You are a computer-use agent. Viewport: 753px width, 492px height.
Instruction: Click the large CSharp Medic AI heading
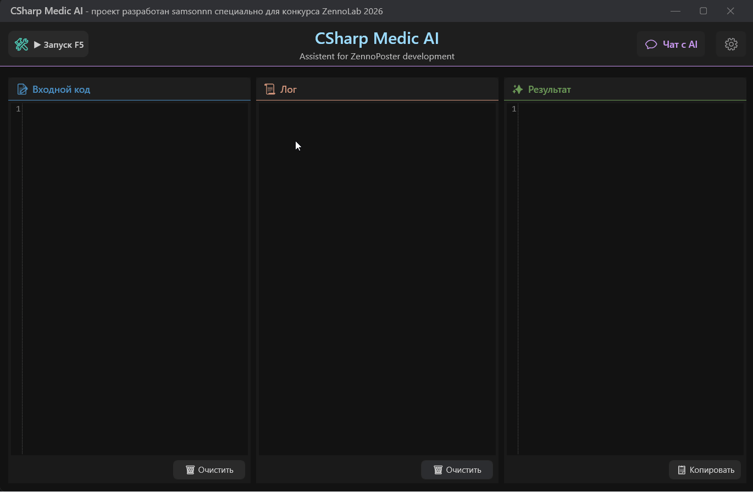click(377, 38)
